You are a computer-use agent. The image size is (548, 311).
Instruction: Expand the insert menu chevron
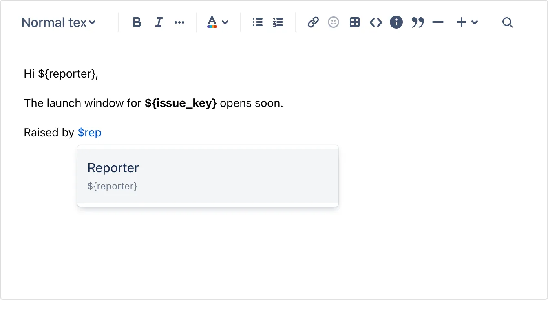[474, 22]
